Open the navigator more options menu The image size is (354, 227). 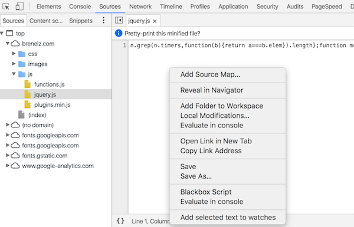104,20
